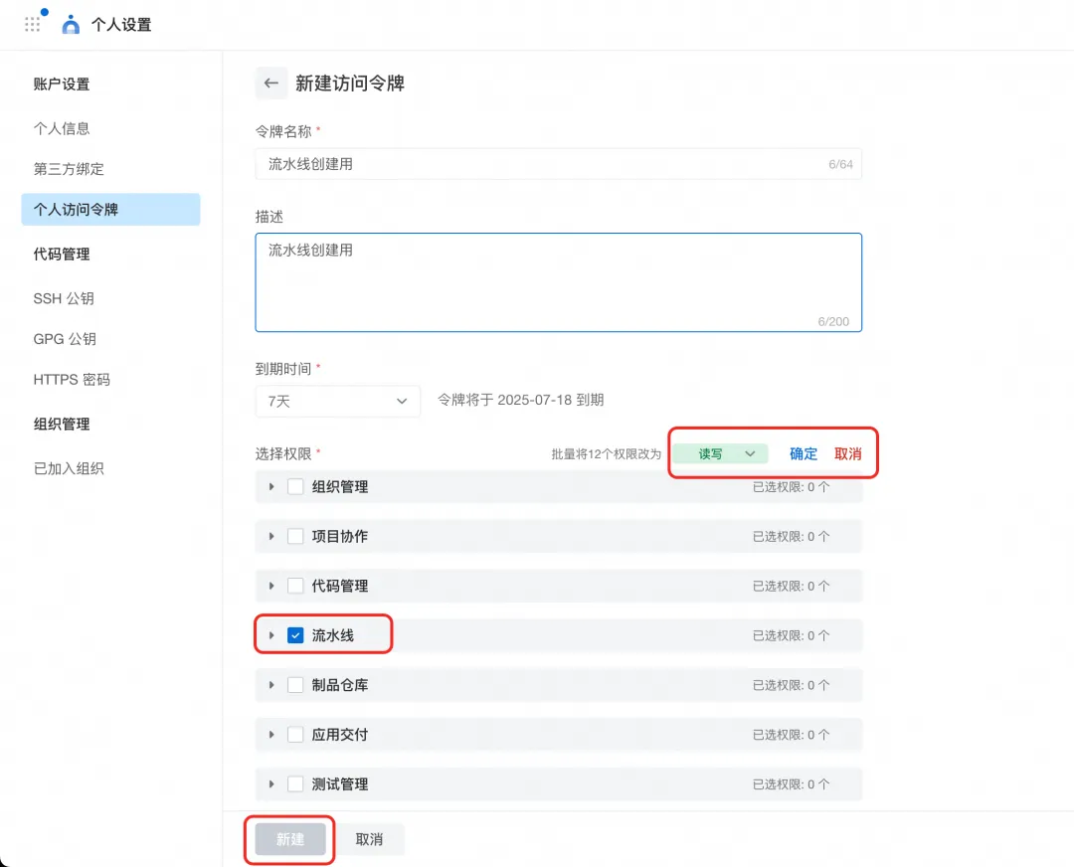Uncheck the 流水线 permission checkbox
The height and width of the screenshot is (867, 1074).
pyautogui.click(x=295, y=635)
